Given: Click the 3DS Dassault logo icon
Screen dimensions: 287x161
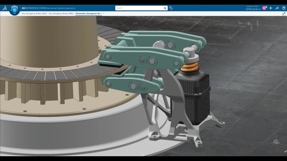Looking at the screenshot, I should [4, 8].
